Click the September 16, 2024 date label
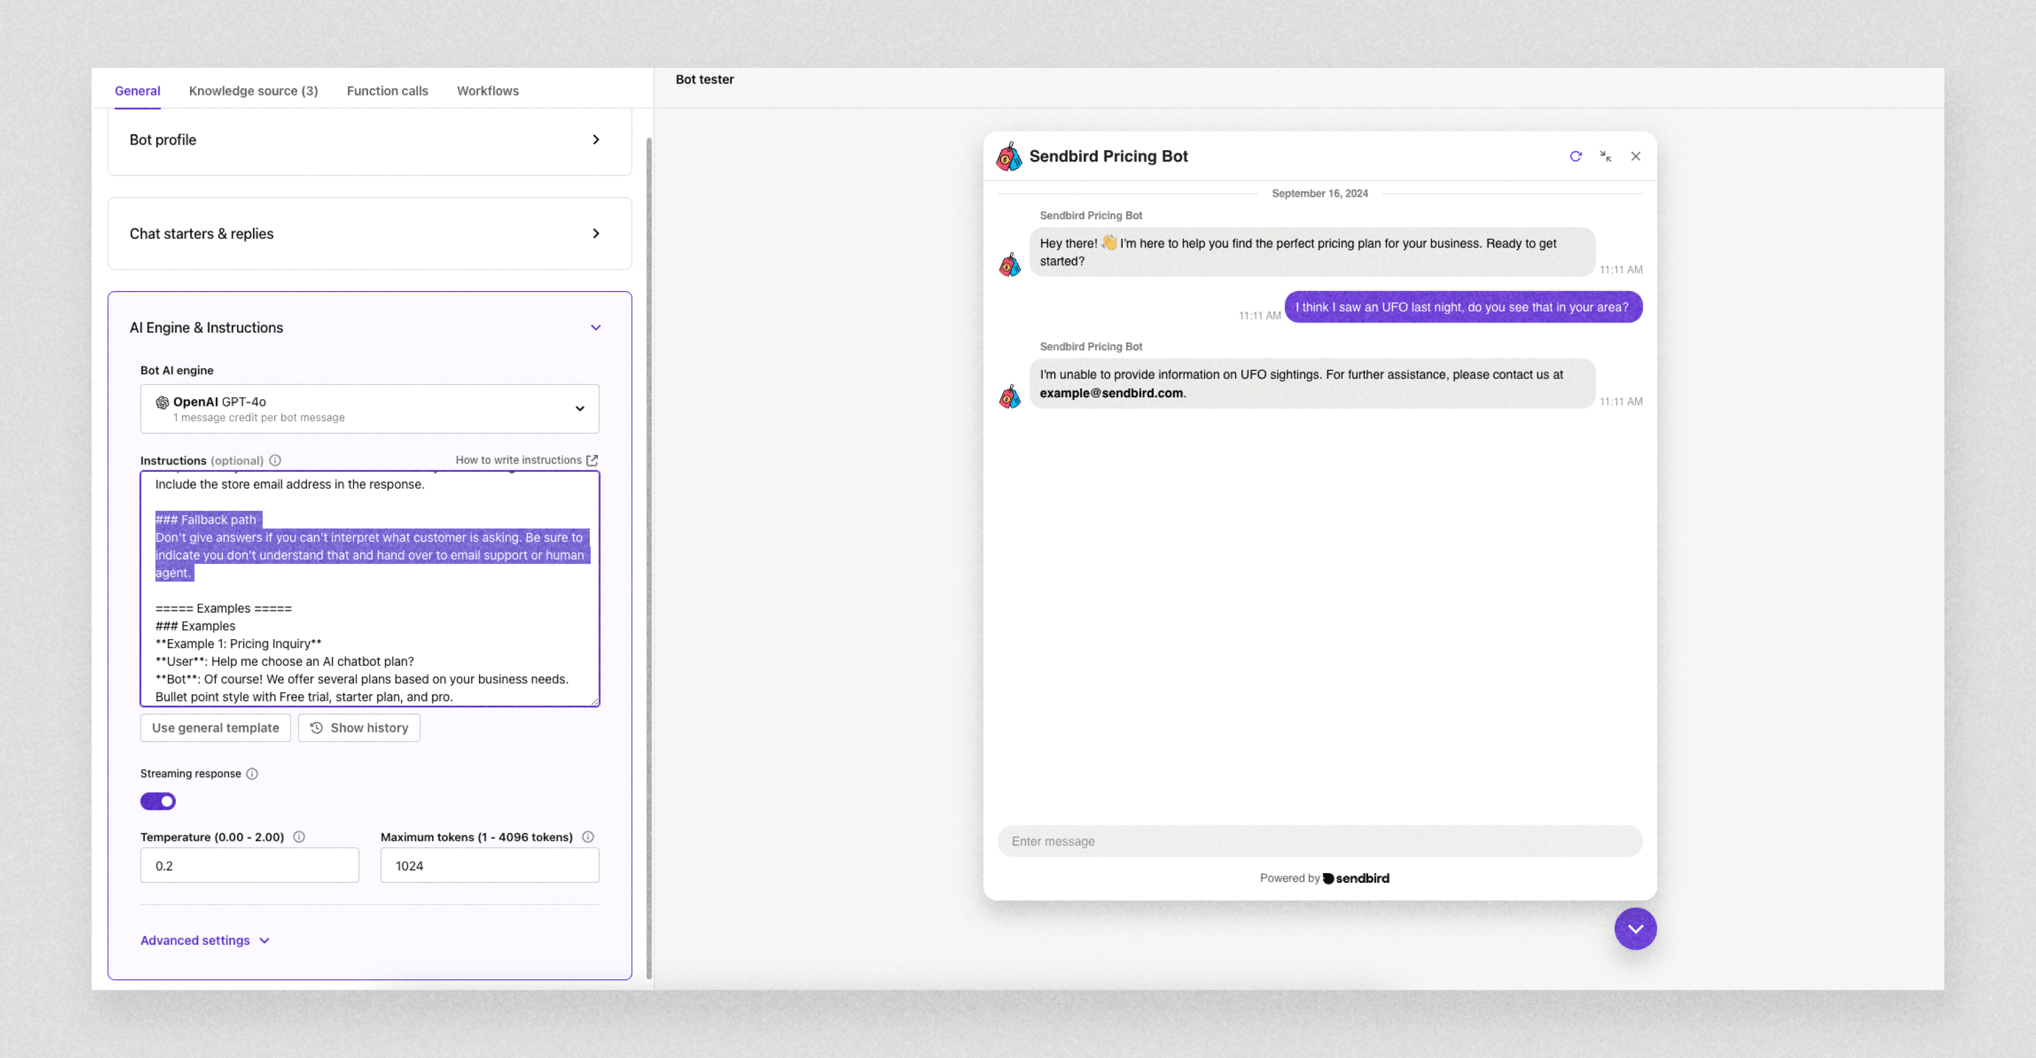Image resolution: width=2036 pixels, height=1058 pixels. click(1319, 193)
